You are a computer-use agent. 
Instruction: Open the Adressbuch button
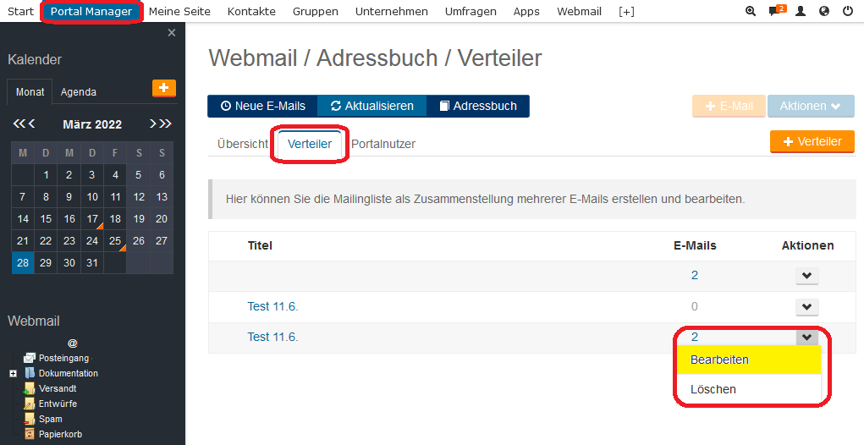(x=478, y=106)
